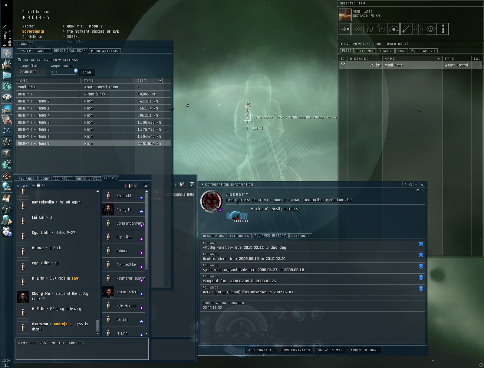Open the EVE Mail envelope icon
Viewport: 484px width, 368px height.
(7, 75)
